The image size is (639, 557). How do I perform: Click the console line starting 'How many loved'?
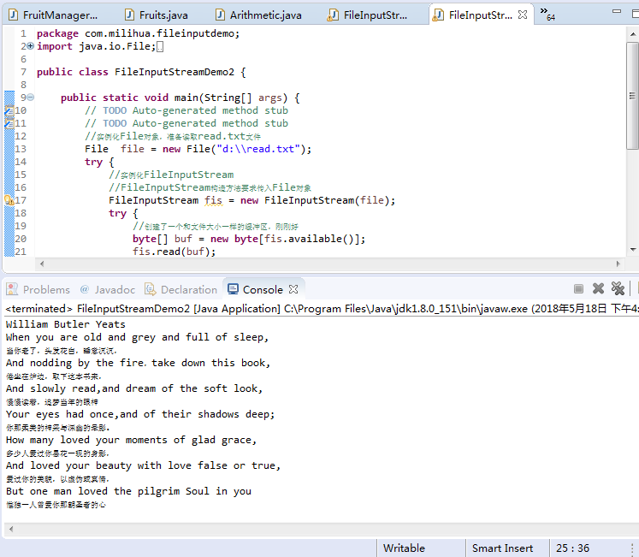(131, 440)
